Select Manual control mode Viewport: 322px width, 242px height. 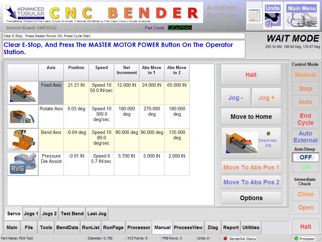(305, 75)
